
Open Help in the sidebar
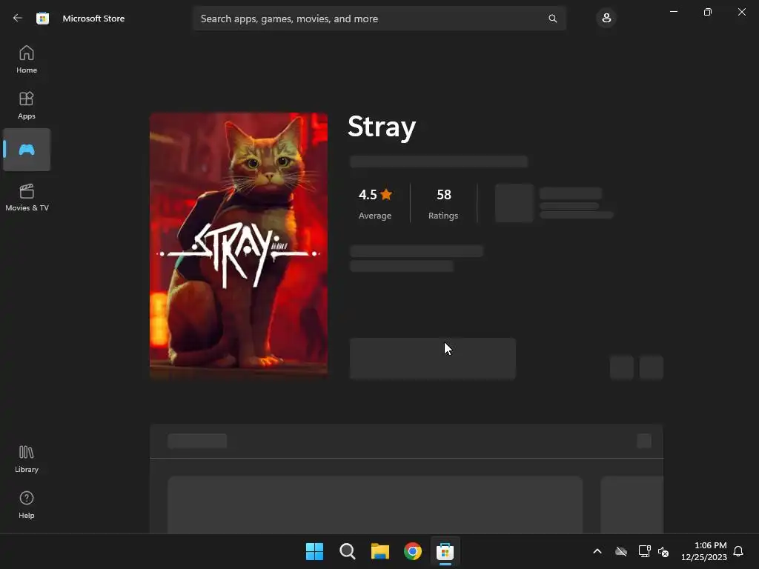27,505
